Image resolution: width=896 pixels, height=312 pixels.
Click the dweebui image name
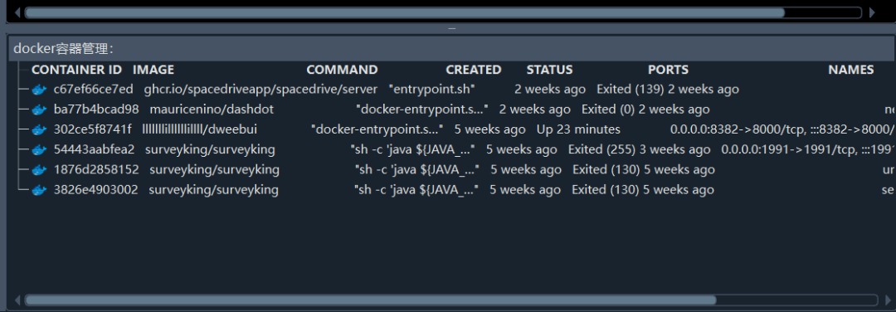coord(199,129)
